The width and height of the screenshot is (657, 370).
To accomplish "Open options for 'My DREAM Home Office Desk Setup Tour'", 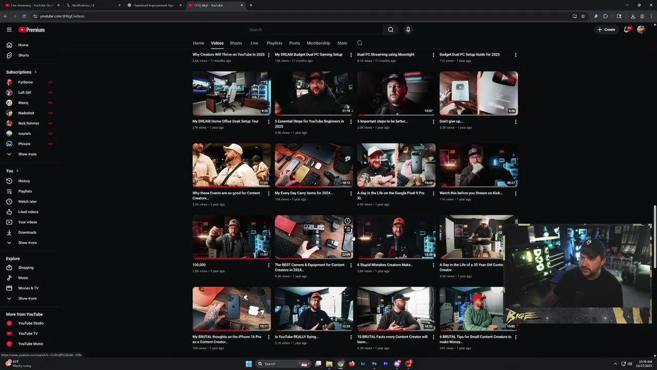I will [x=268, y=122].
